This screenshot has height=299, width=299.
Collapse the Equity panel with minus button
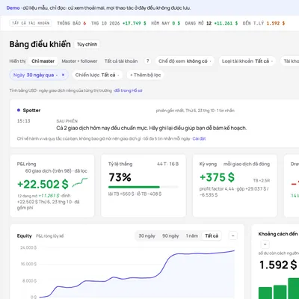coord(233,235)
